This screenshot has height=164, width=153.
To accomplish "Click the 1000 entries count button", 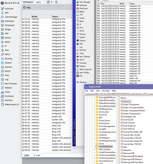I will pos(27,155).
